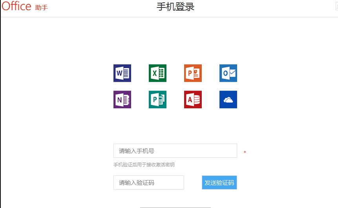Click the Access application icon
The height and width of the screenshot is (208, 338).
(x=193, y=99)
